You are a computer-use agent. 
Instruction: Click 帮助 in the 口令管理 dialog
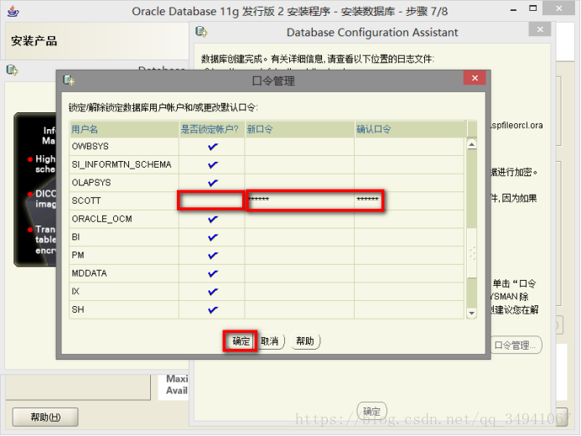click(305, 341)
